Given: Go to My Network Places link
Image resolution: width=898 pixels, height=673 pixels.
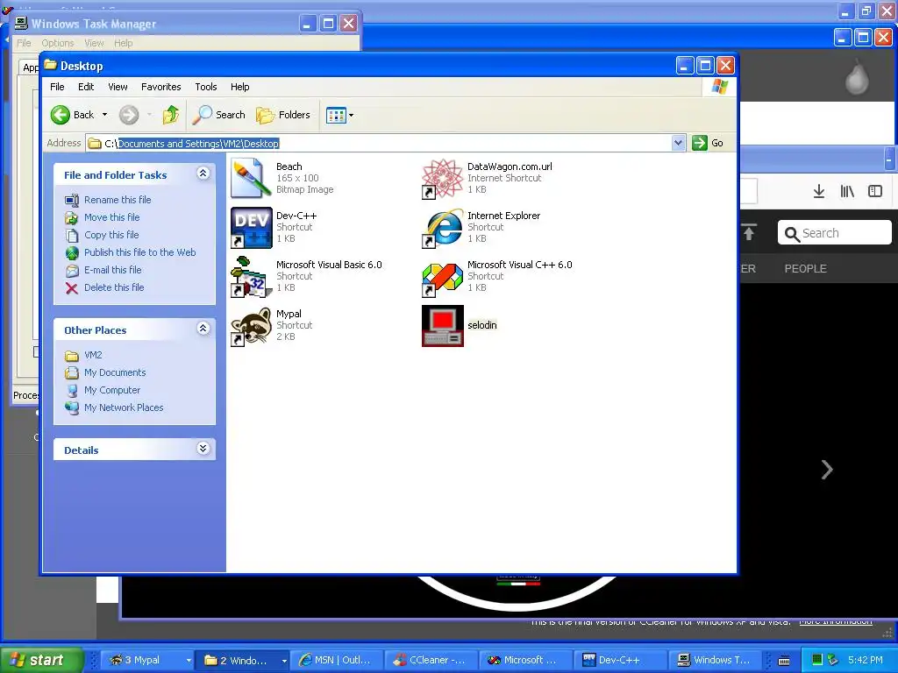Looking at the screenshot, I should [x=124, y=408].
